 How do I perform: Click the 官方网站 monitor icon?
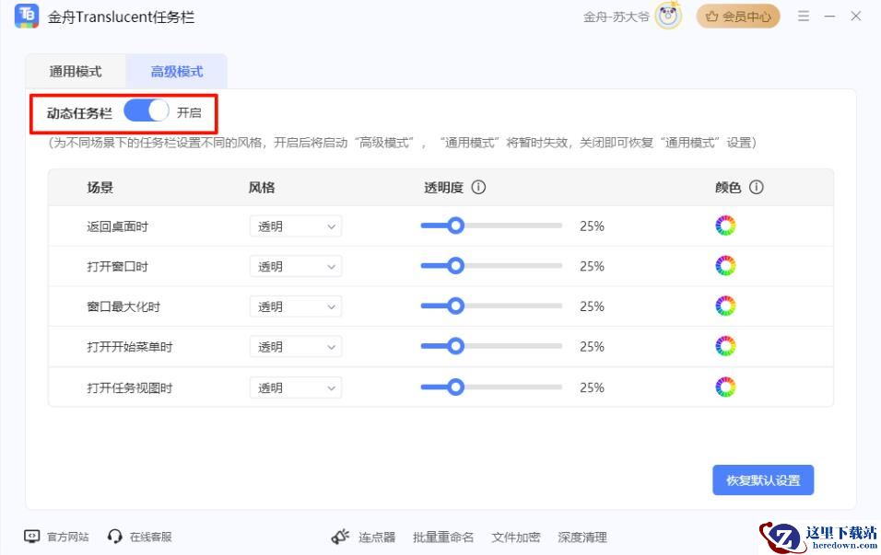pos(32,537)
